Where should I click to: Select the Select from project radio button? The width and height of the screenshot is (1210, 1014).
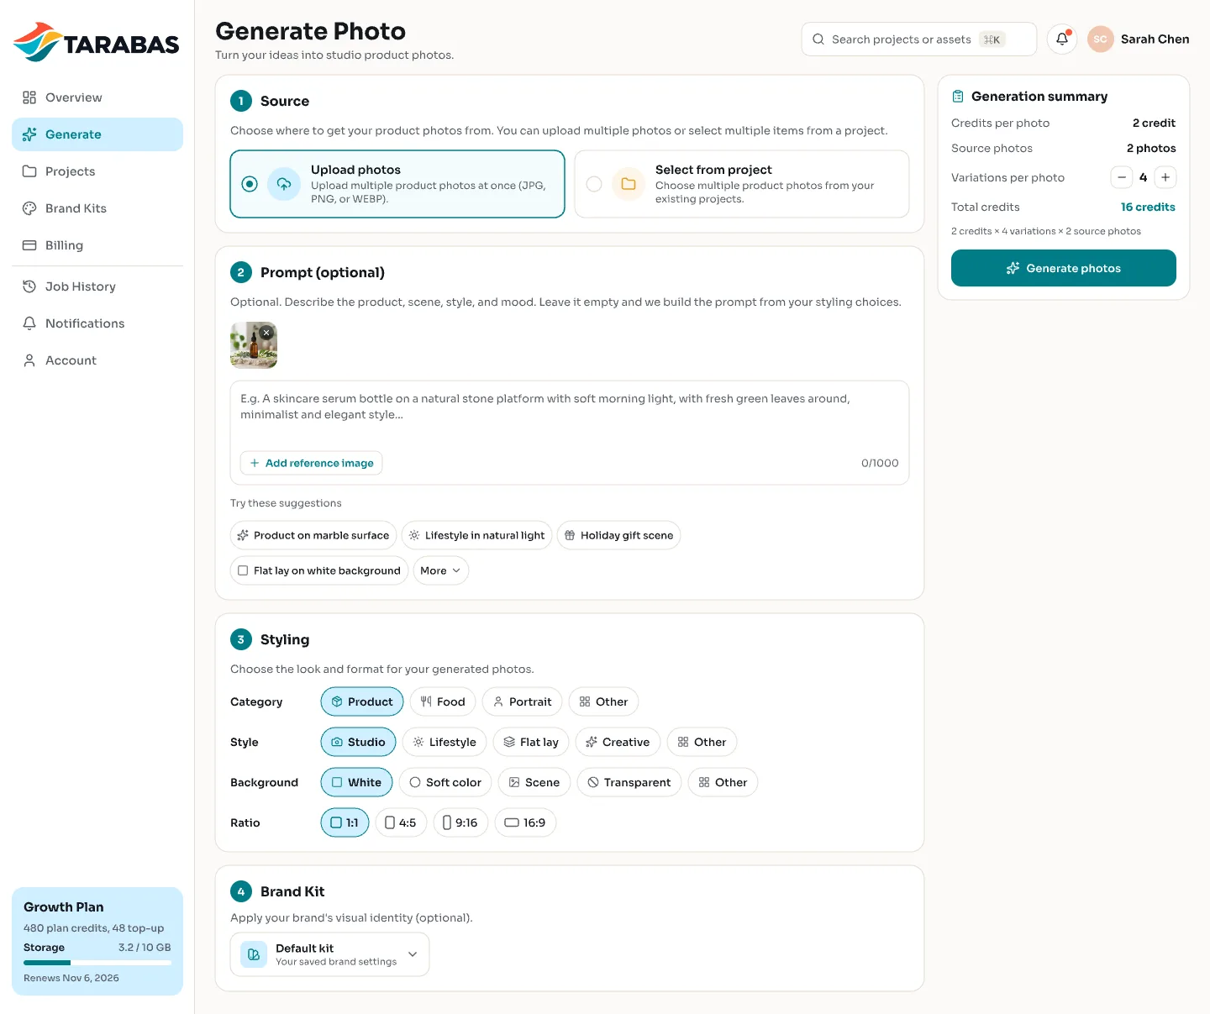(x=594, y=184)
